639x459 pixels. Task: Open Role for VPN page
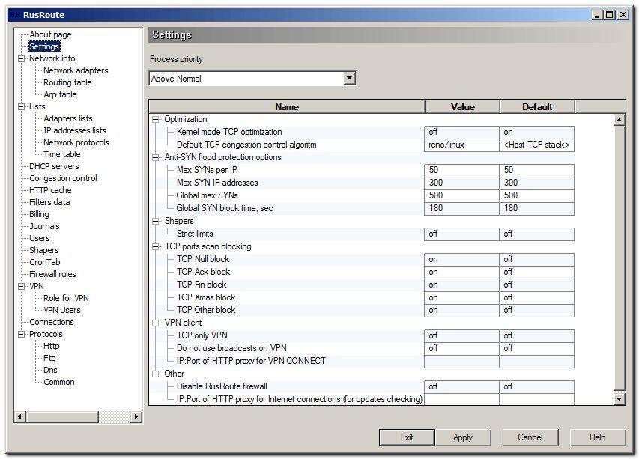pyautogui.click(x=66, y=298)
